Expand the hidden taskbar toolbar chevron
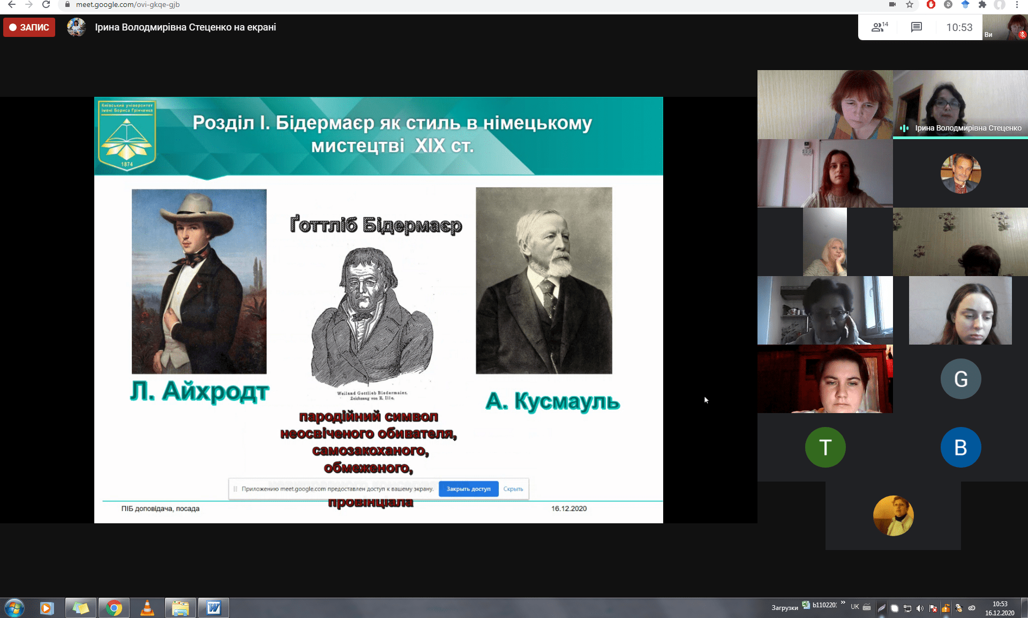Screen dimensions: 1028x618 [843, 603]
